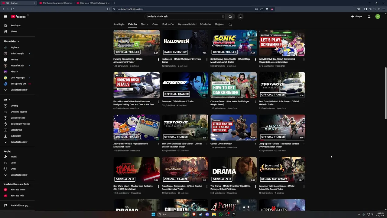The width and height of the screenshot is (387, 218).
Task: Open options menu for Star Wars Maul video
Action: click(158, 187)
